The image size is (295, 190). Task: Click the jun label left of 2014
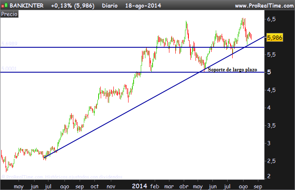pos(35,187)
